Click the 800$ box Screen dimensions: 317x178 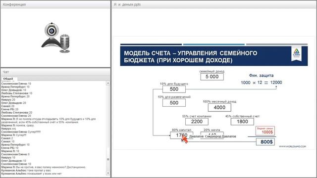[265, 142]
